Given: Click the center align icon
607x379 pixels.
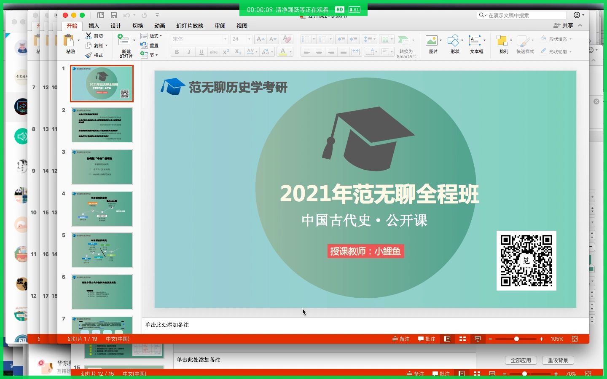Looking at the screenshot, I should (x=319, y=52).
